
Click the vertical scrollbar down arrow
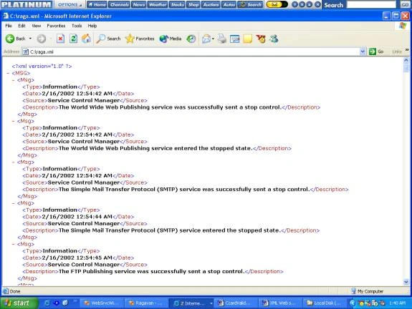[406, 282]
